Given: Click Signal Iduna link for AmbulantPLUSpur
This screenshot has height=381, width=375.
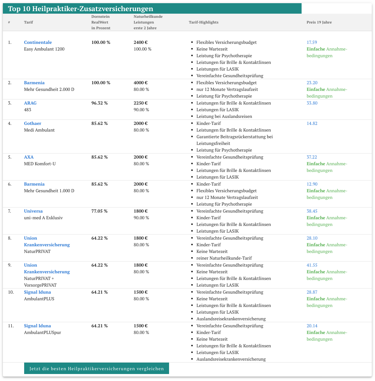Looking at the screenshot, I should coord(37,326).
